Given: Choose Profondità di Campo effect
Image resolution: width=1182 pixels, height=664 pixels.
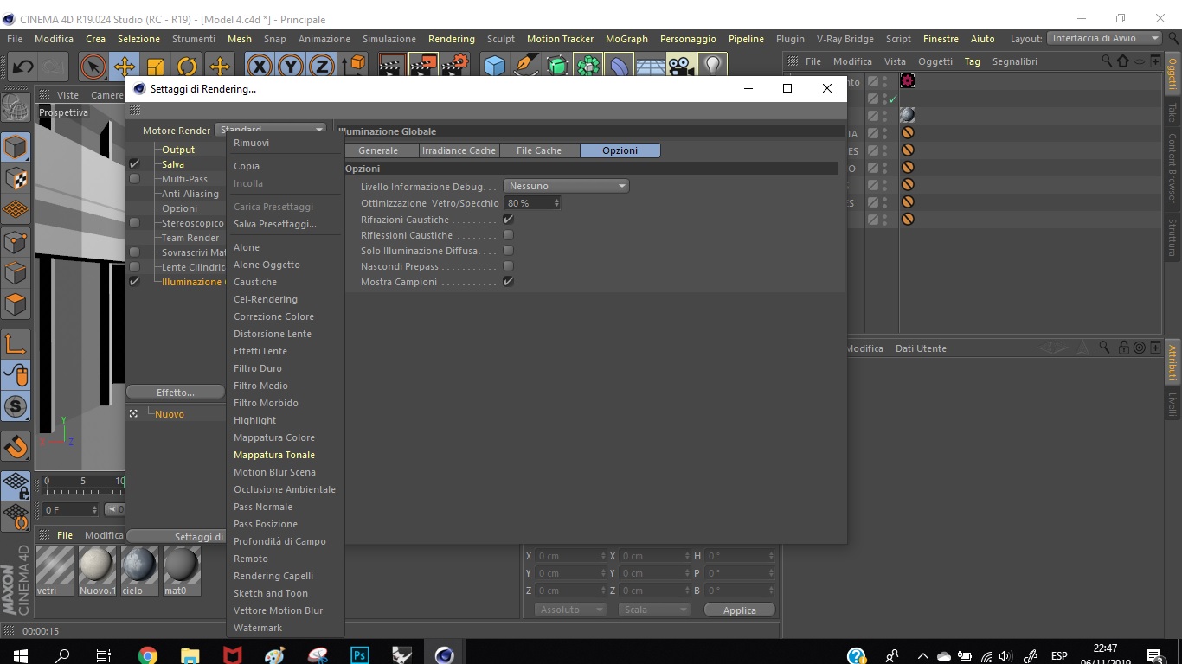Looking at the screenshot, I should pyautogui.click(x=279, y=541).
